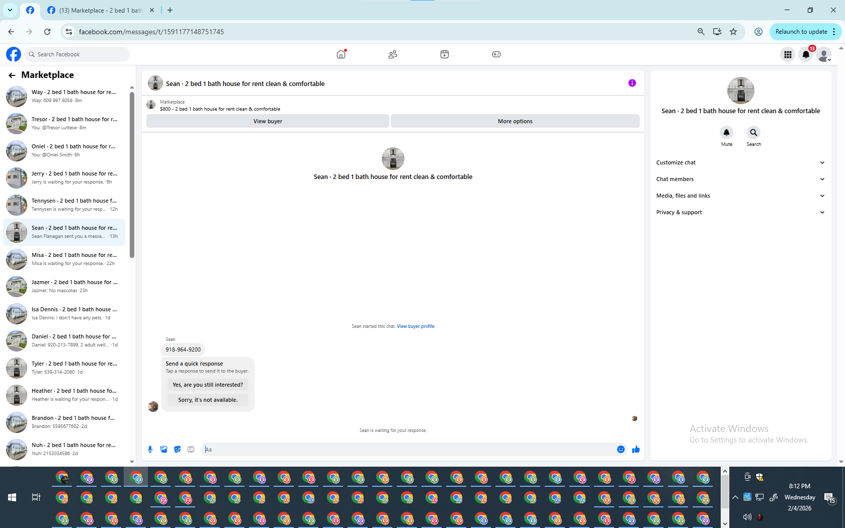Open Misa conversation in chat list
This screenshot has height=528, width=845.
(x=64, y=259)
